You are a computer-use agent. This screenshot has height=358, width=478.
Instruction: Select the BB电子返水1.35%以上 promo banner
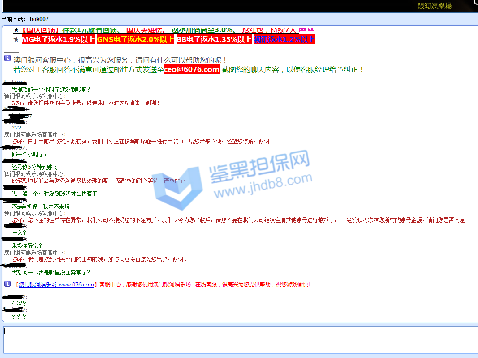pyautogui.click(x=214, y=39)
